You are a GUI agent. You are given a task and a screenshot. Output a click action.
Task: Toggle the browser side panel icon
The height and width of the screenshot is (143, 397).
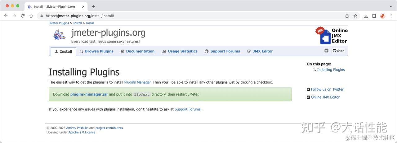(x=374, y=16)
